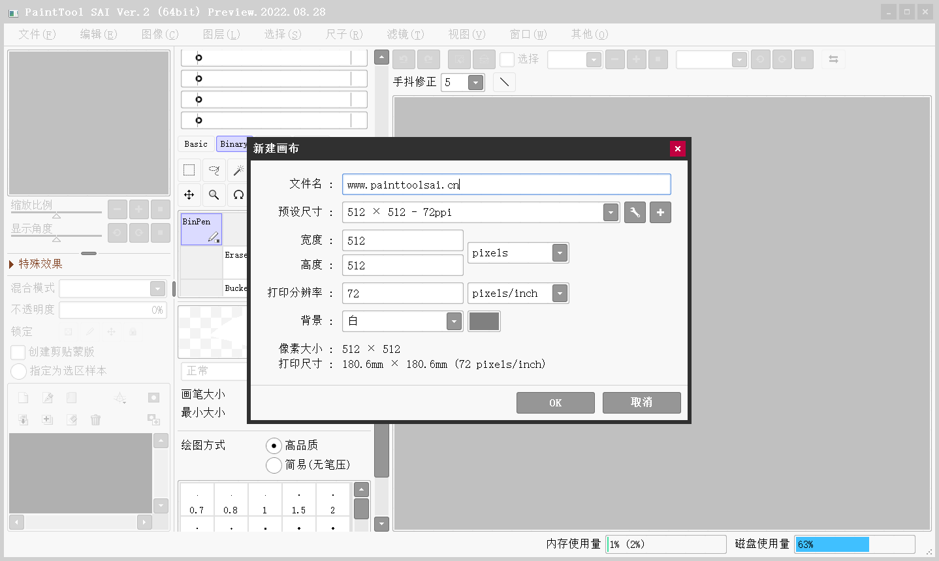Click the zoom plus button in top toolbar

tap(636, 59)
